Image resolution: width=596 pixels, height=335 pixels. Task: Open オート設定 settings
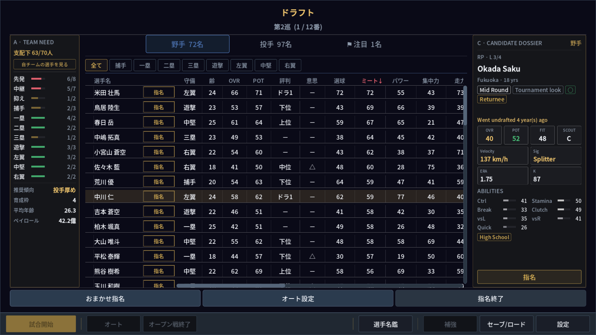pyautogui.click(x=298, y=299)
